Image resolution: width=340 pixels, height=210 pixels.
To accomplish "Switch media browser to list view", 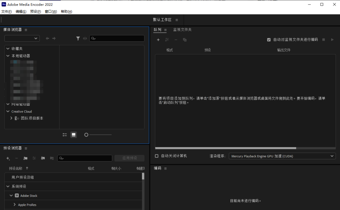I will click(x=65, y=135).
